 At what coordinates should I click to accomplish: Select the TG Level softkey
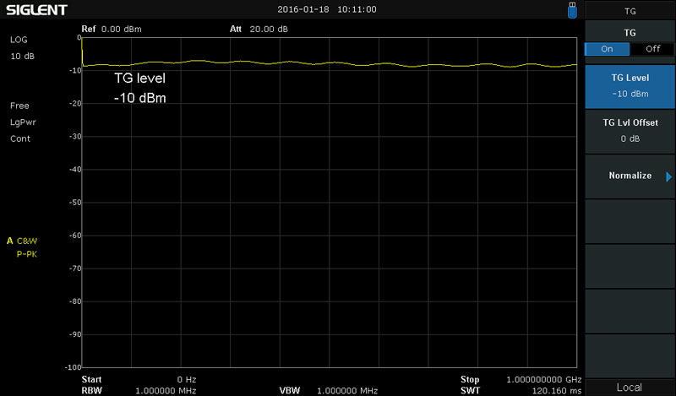630,85
